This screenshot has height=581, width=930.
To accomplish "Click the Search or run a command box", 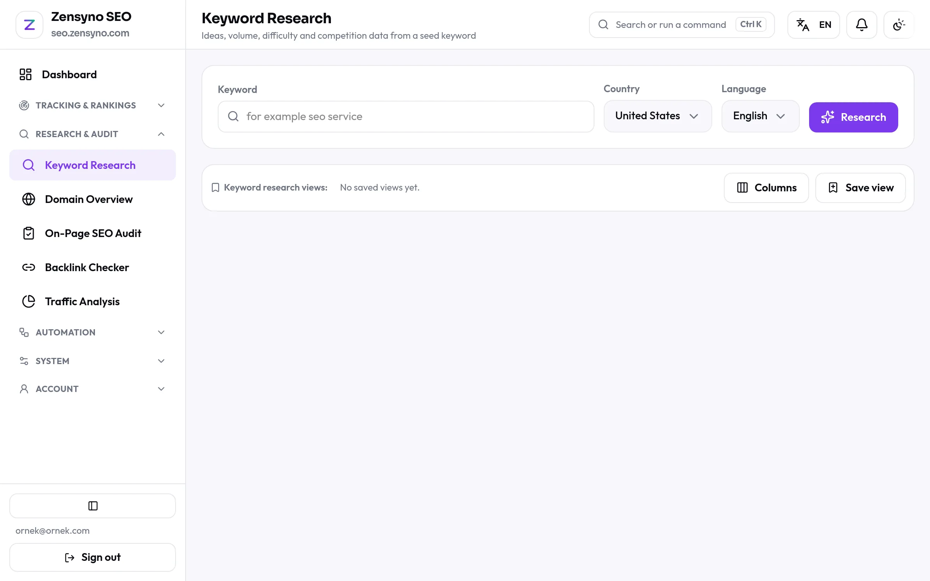I will tap(682, 25).
